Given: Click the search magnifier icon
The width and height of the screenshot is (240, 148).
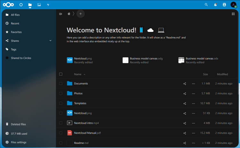Looking at the screenshot, I should [x=206, y=5].
